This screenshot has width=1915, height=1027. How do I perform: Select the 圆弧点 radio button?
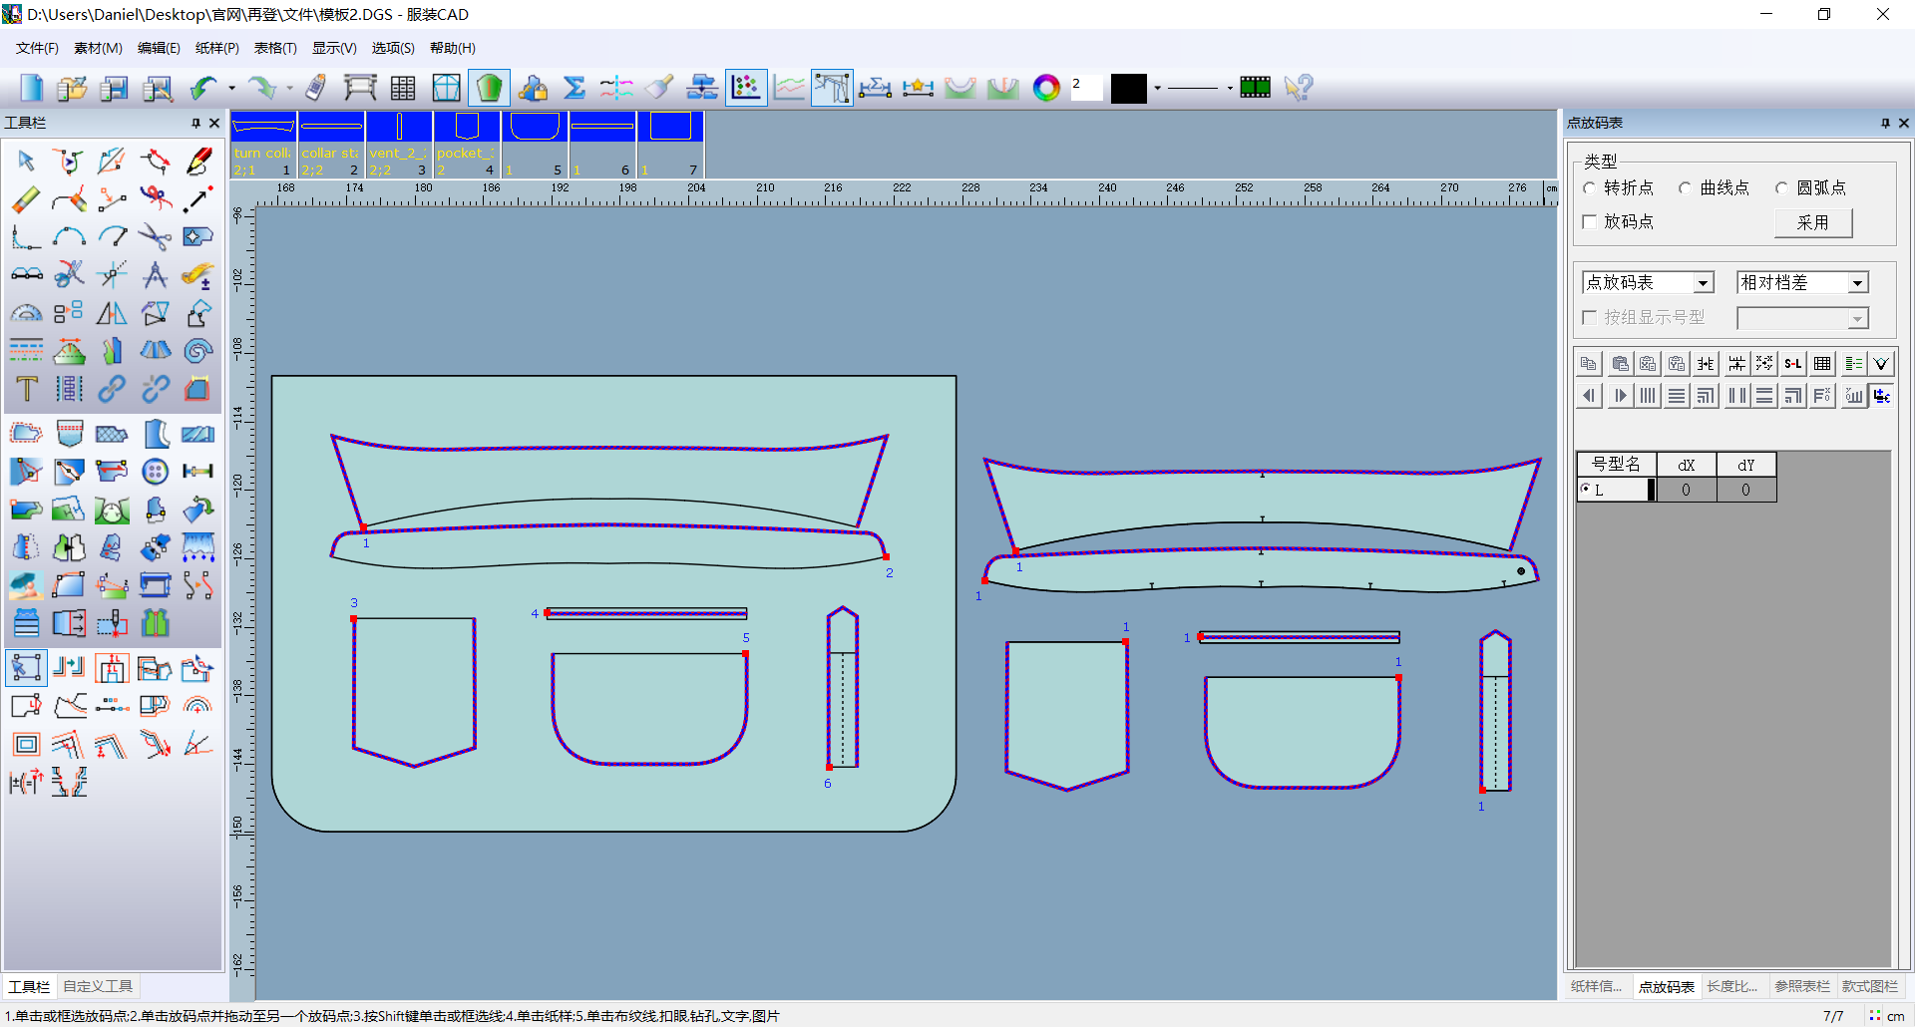1781,187
